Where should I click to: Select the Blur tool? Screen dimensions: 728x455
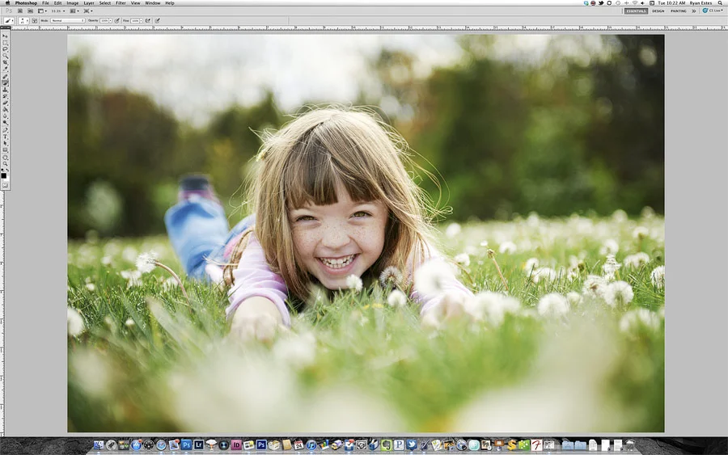[x=5, y=116]
